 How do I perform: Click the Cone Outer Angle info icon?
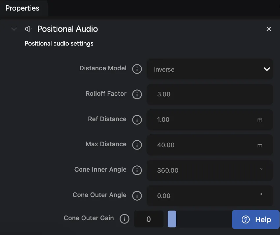click(x=137, y=196)
